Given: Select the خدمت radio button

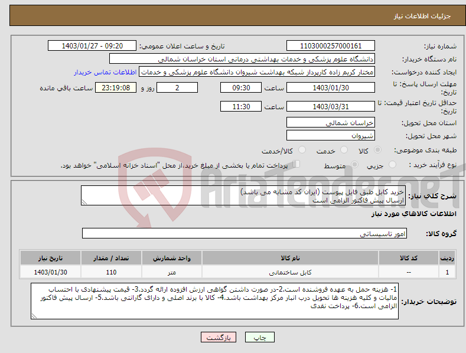Looking at the screenshot, I should click(x=344, y=150).
